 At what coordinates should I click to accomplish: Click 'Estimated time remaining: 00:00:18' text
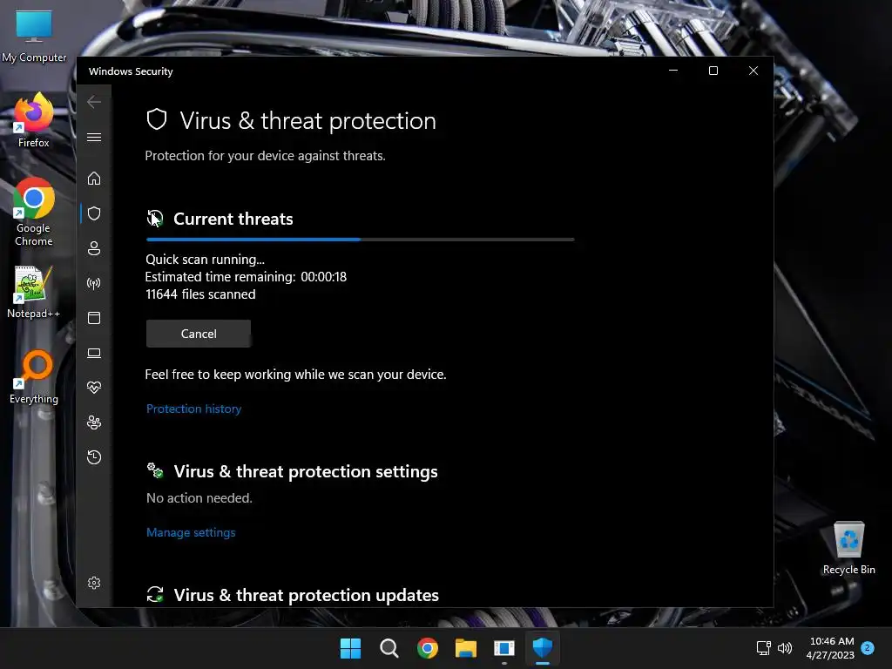click(x=246, y=277)
